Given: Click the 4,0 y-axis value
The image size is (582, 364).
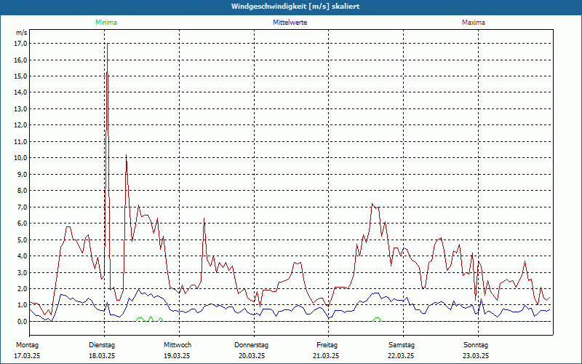Looking at the screenshot, I should pyautogui.click(x=23, y=256).
